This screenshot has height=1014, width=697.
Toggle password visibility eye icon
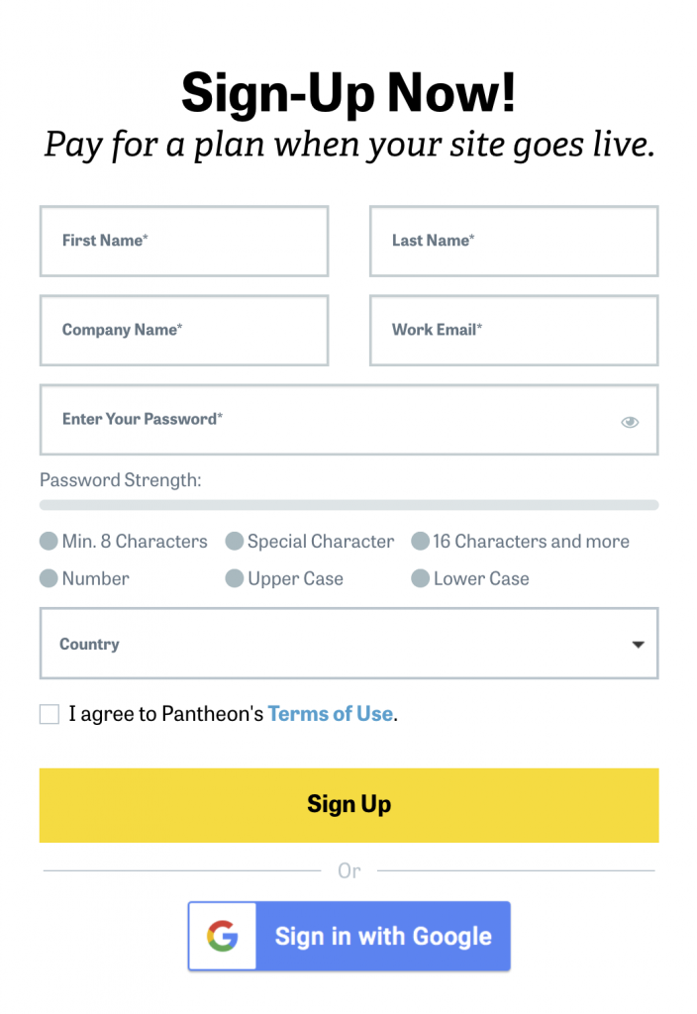(x=630, y=422)
